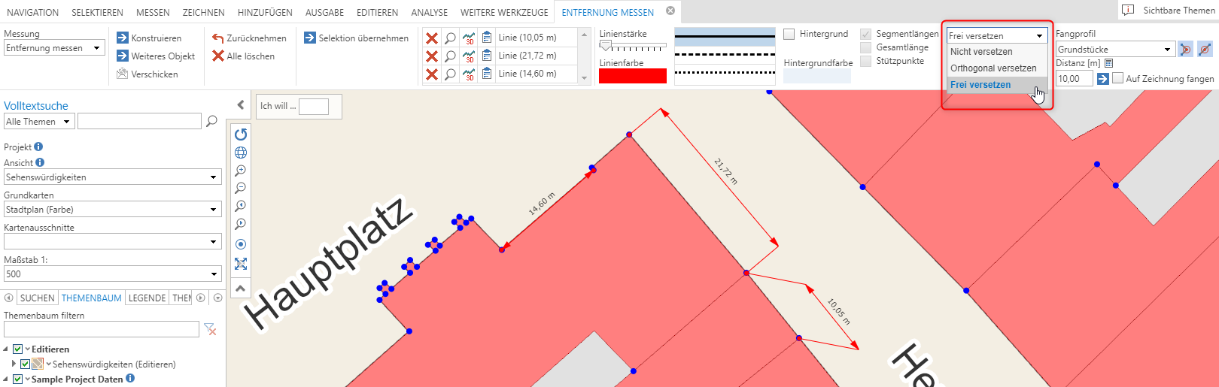The height and width of the screenshot is (387, 1219).
Task: Click the info icon next to Ansicht
Action: 40,162
